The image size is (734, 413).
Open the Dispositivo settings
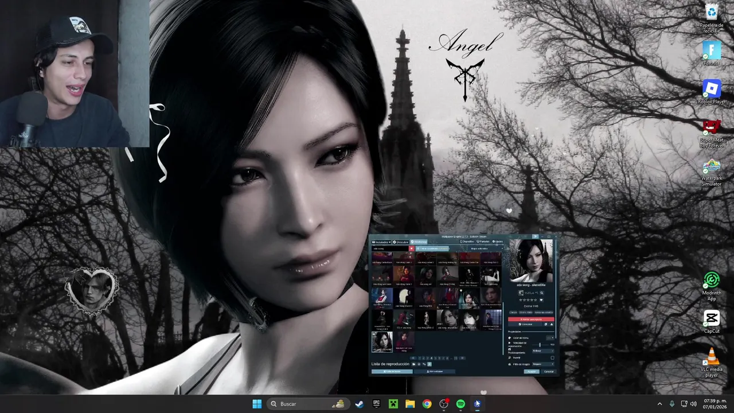[468, 241]
